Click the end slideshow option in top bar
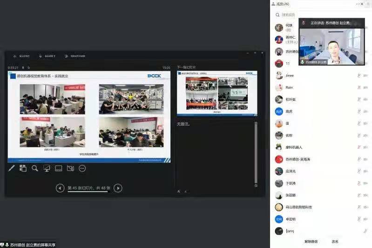The width and height of the screenshot is (372, 248). [74, 56]
